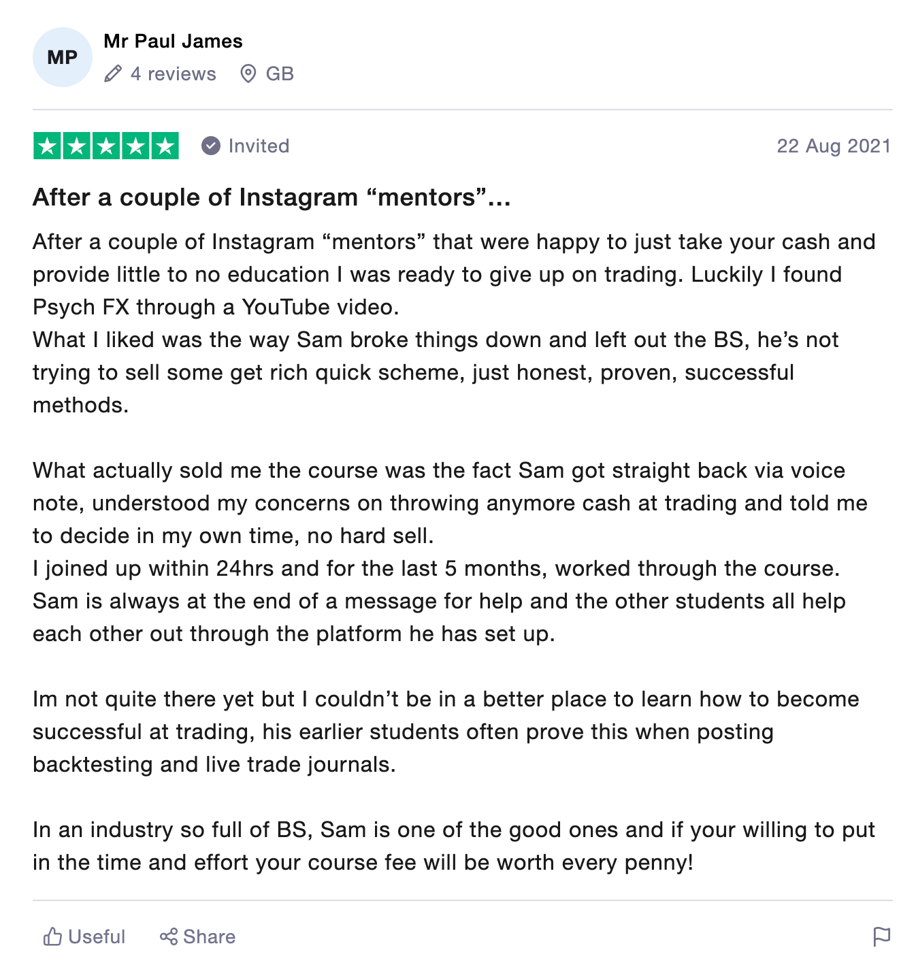Mark review as Useful

point(84,936)
